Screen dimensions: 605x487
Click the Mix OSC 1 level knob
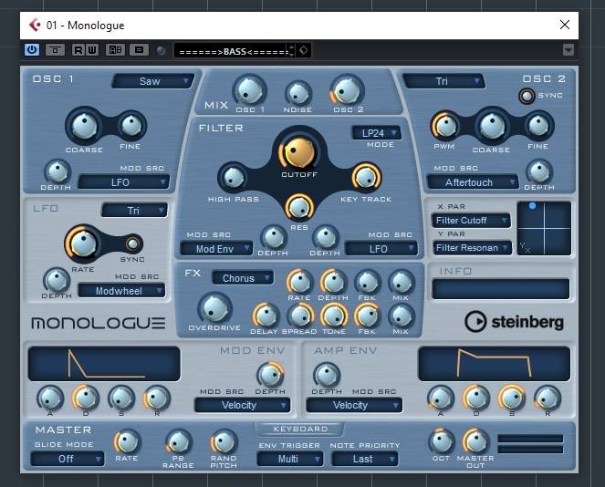click(249, 91)
